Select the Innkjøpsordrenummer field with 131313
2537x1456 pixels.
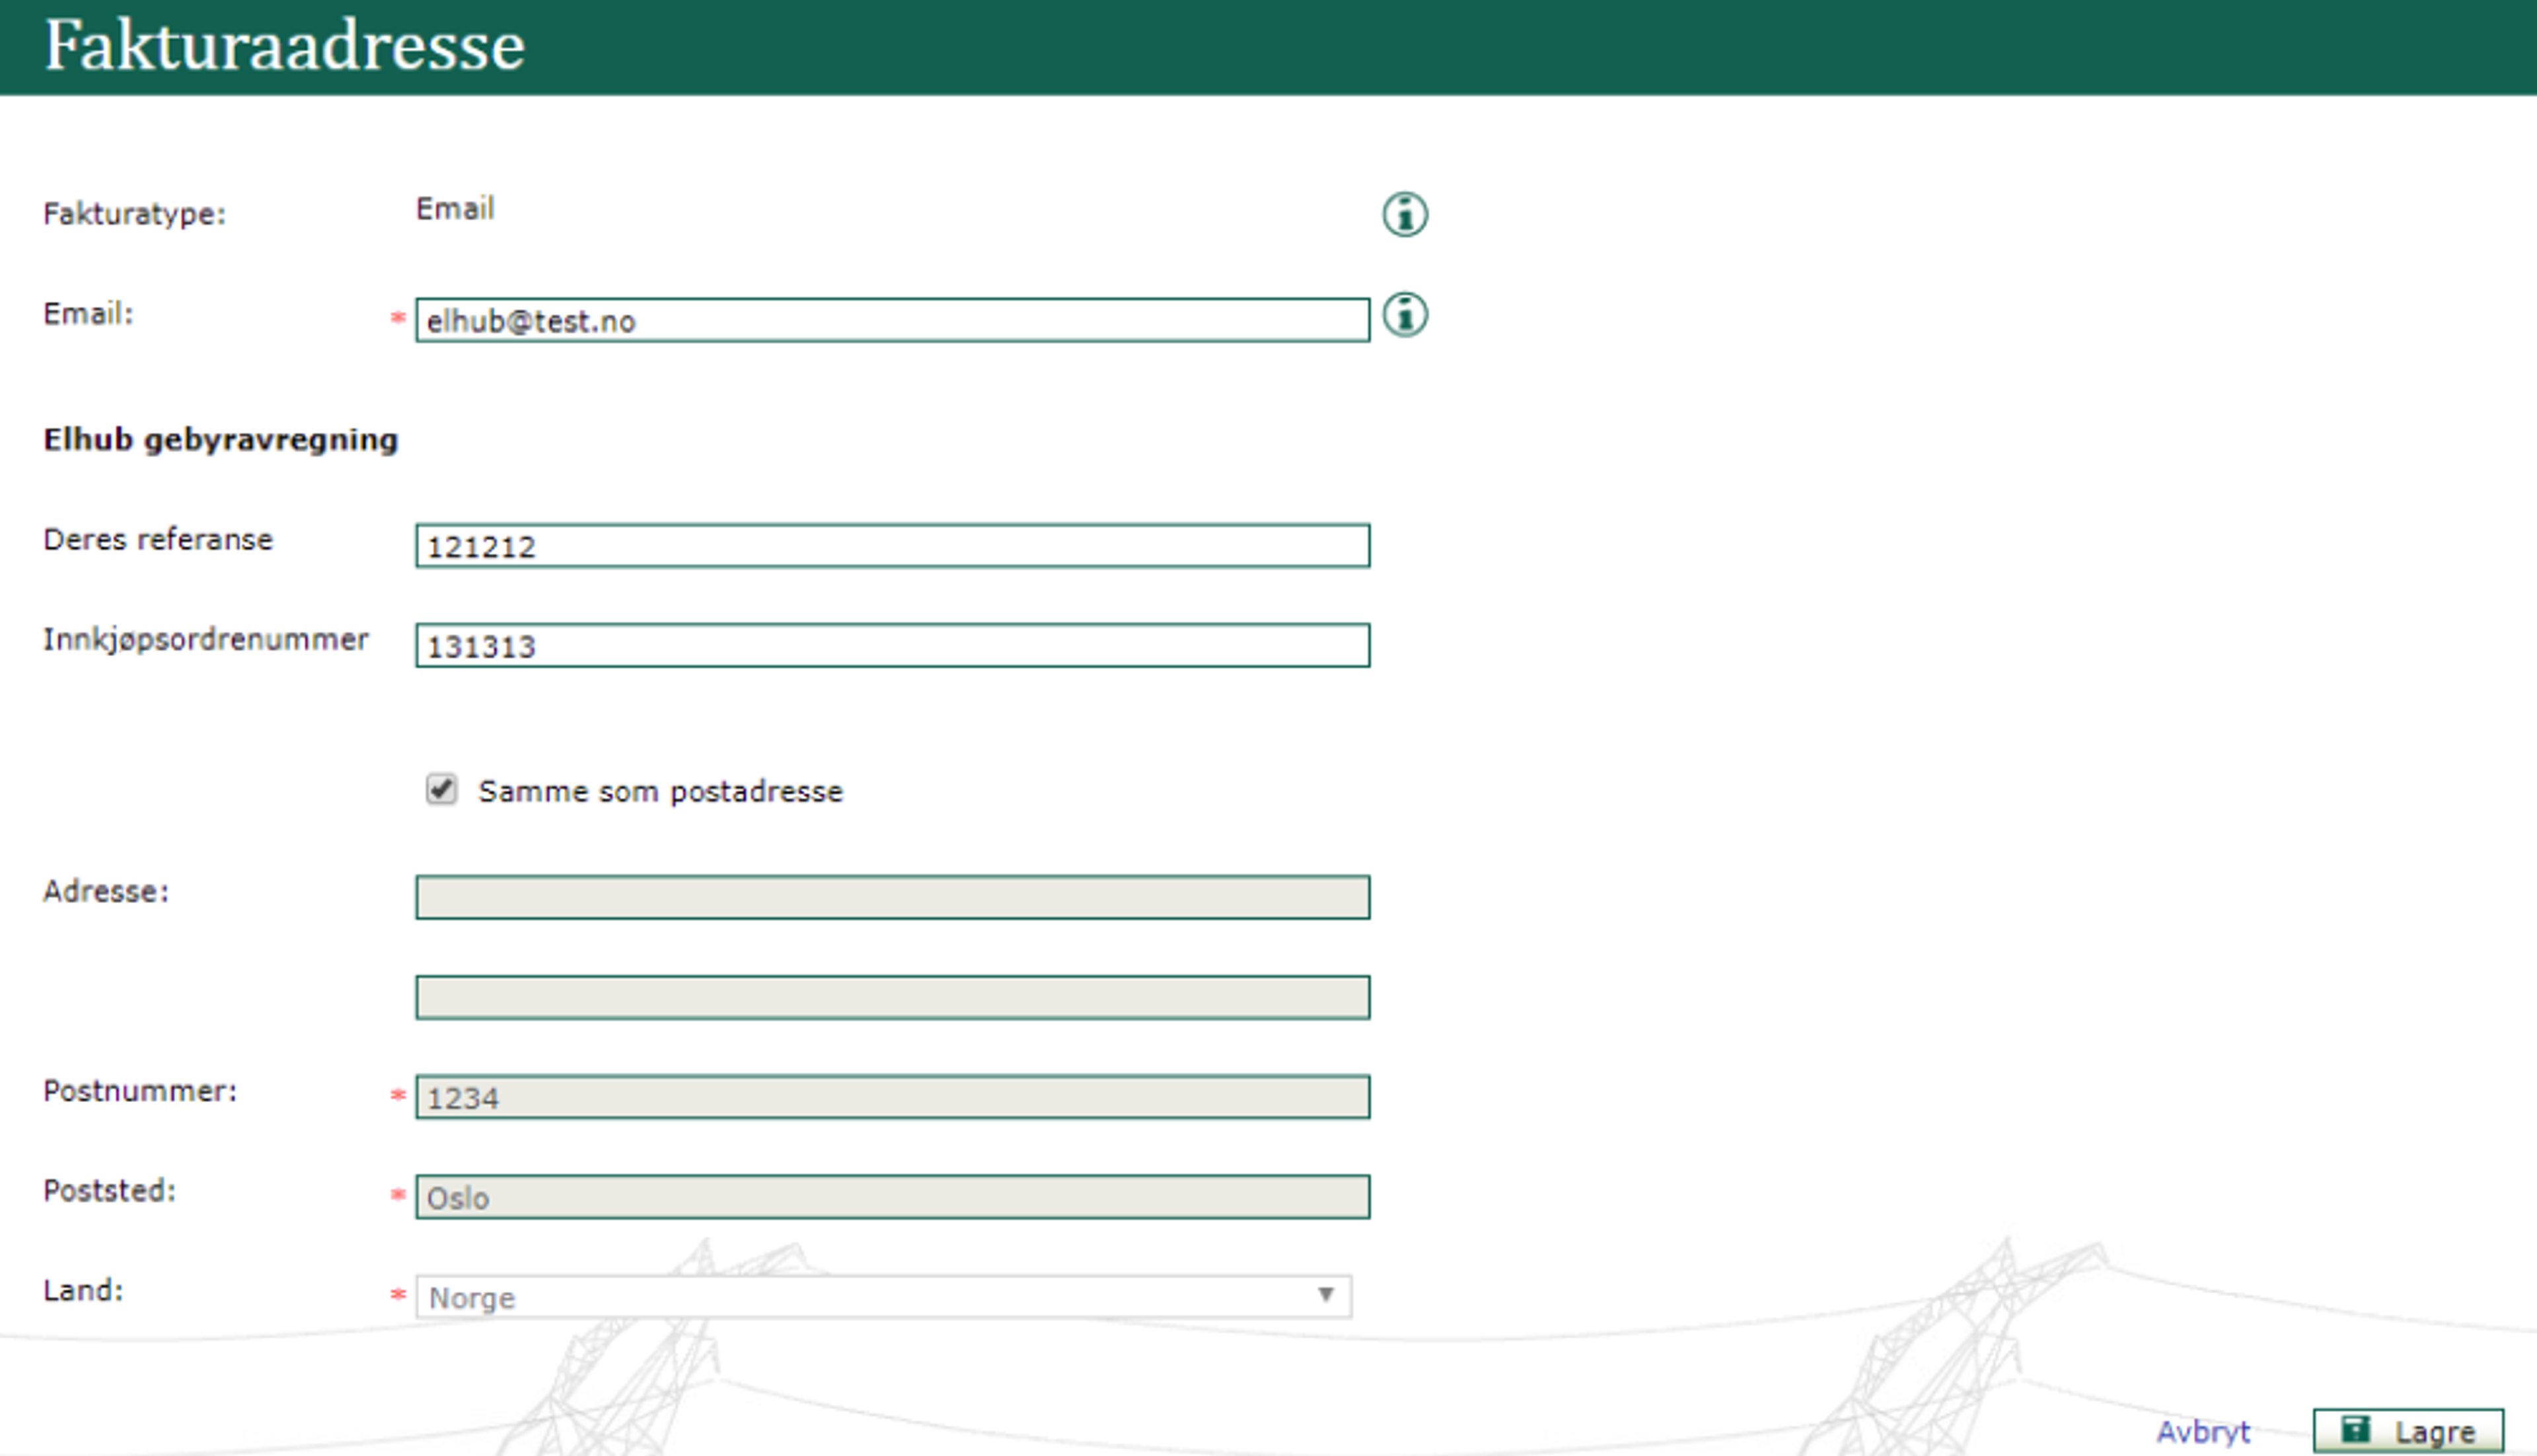892,646
